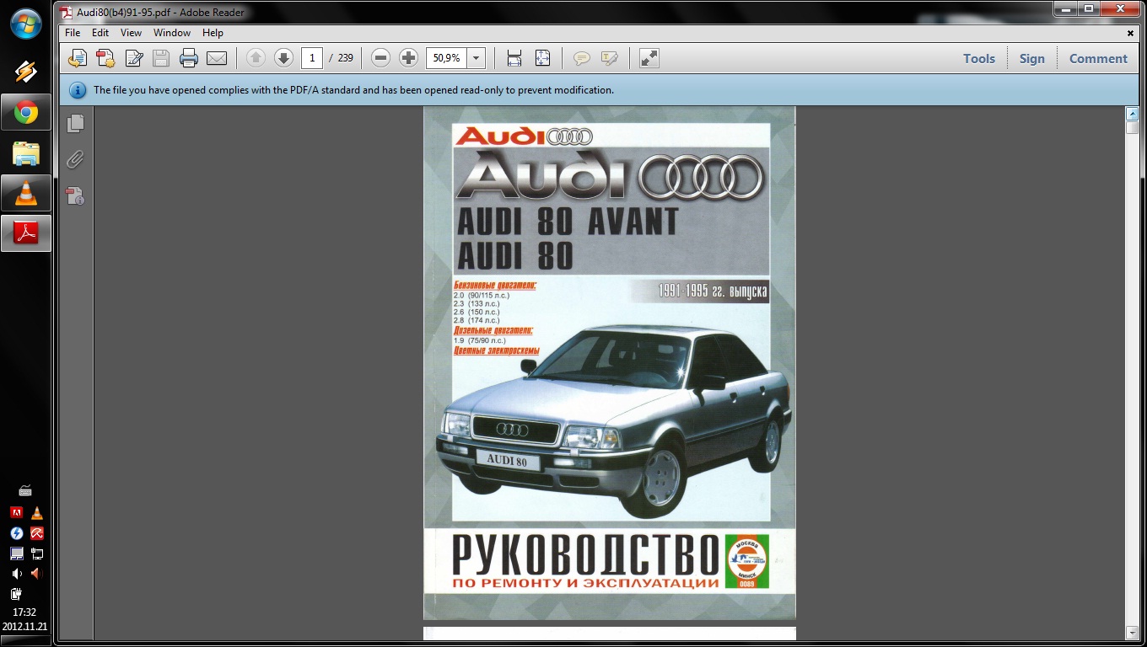Open the Window menu
The image size is (1147, 647).
pyautogui.click(x=172, y=33)
